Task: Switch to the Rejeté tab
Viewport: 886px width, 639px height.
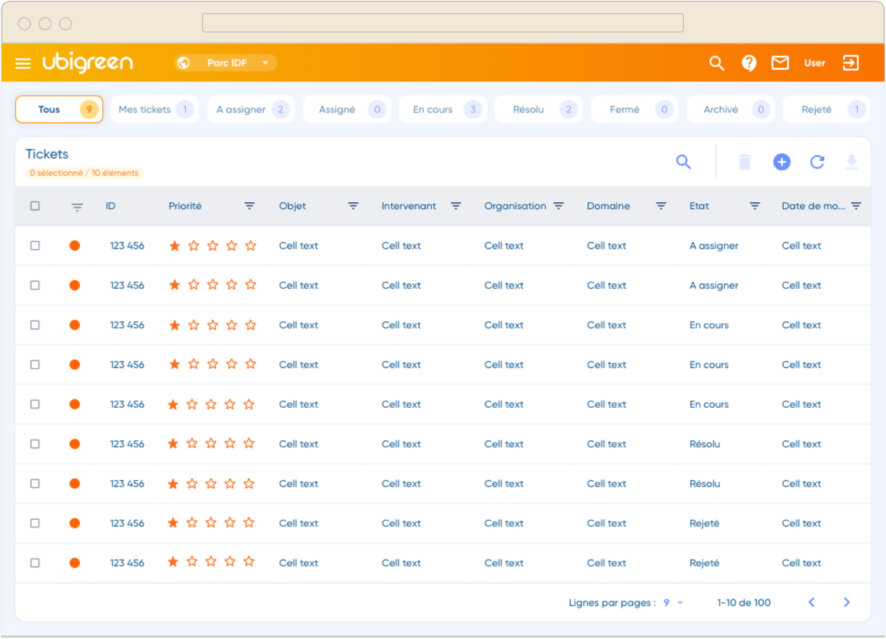Action: point(826,109)
